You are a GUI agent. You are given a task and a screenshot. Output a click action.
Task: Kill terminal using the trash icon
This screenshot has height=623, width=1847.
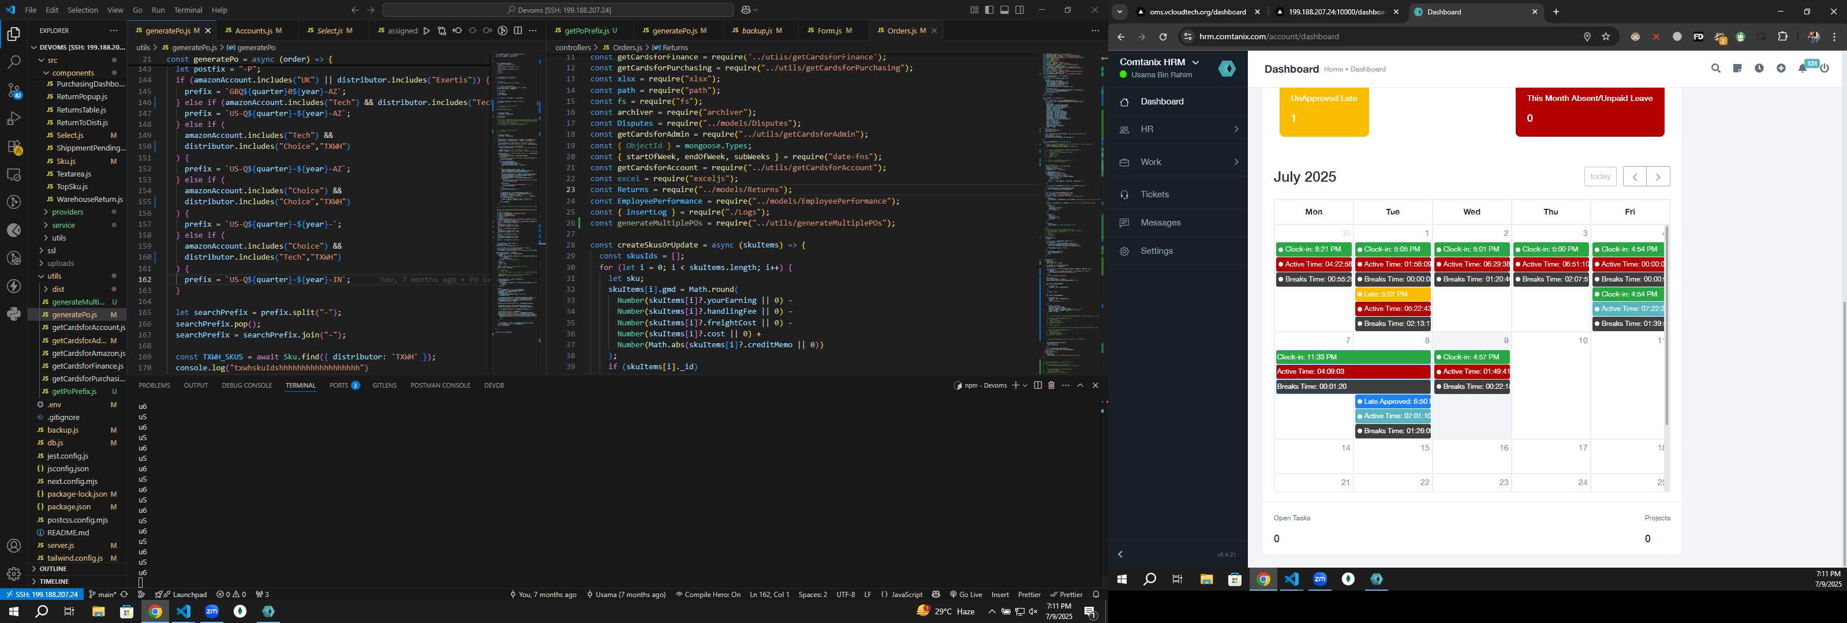1051,386
